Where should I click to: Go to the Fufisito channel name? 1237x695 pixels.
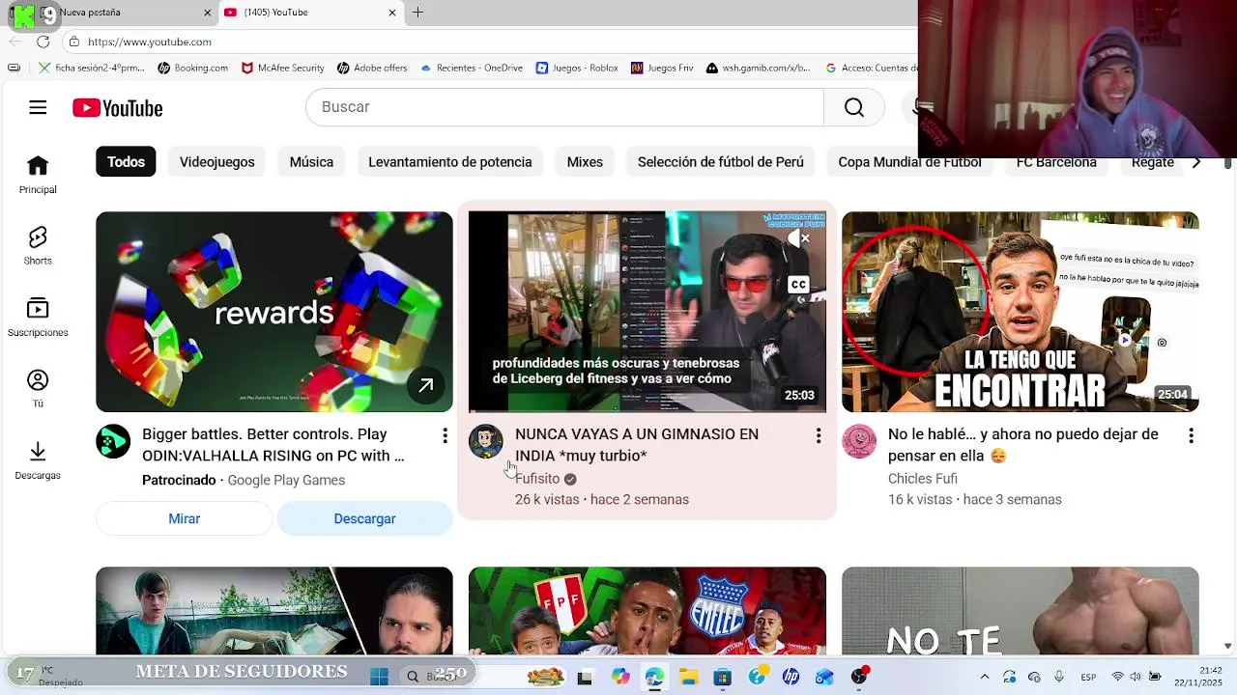[537, 479]
